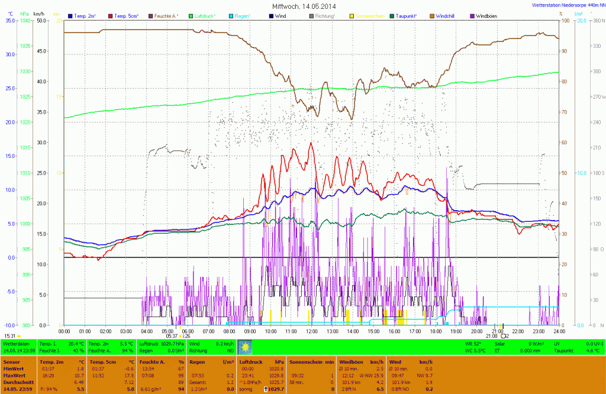Click the Wetterdaten header in green bar

pos(17,343)
